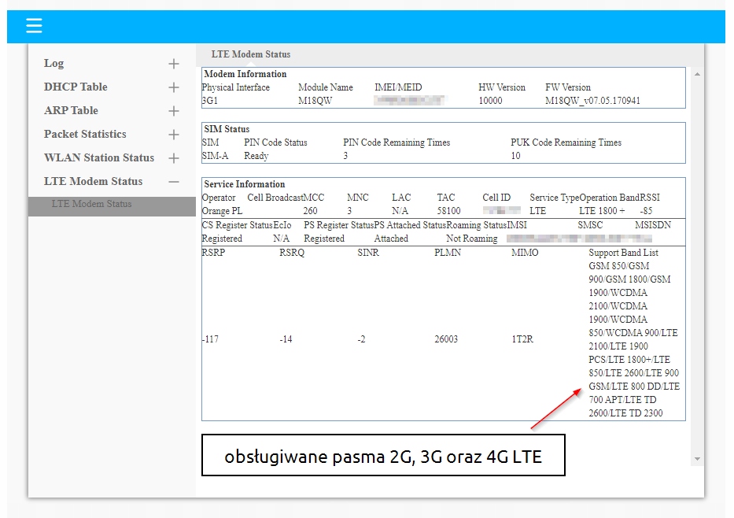734x518 pixels.
Task: Click the scrollbar down arrow
Action: [697, 459]
